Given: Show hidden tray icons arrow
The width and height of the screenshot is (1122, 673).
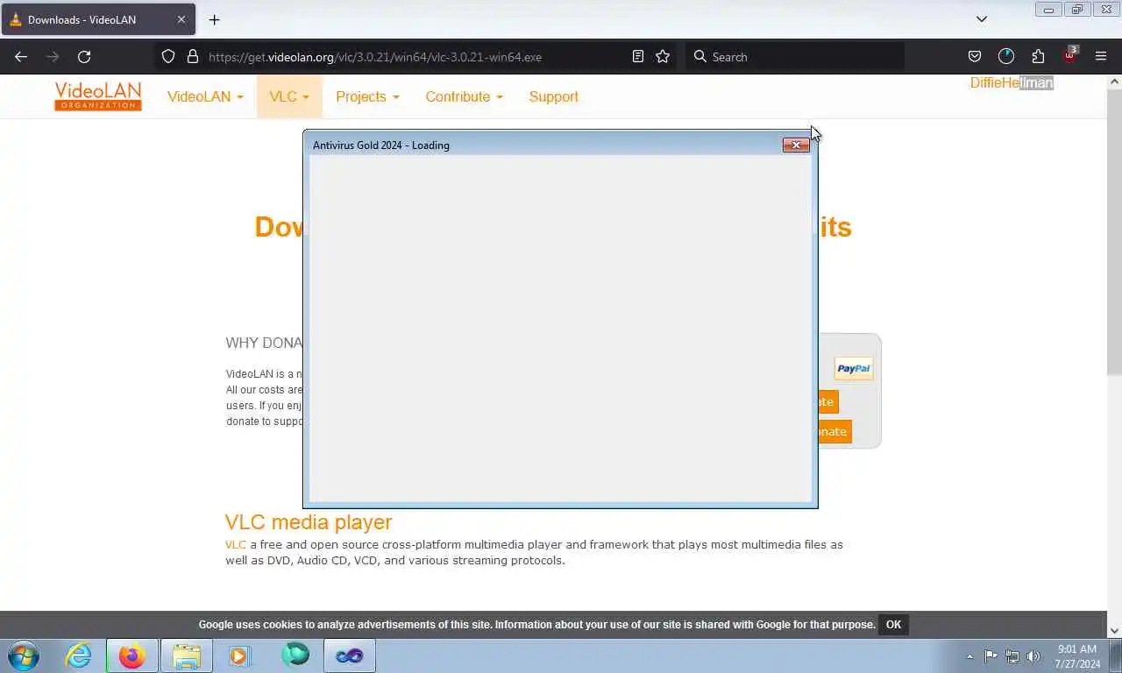Looking at the screenshot, I should coord(969,656).
